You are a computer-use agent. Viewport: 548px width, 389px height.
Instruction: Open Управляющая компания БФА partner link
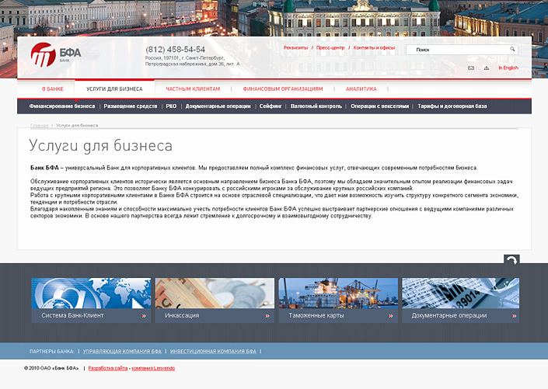[x=122, y=351]
